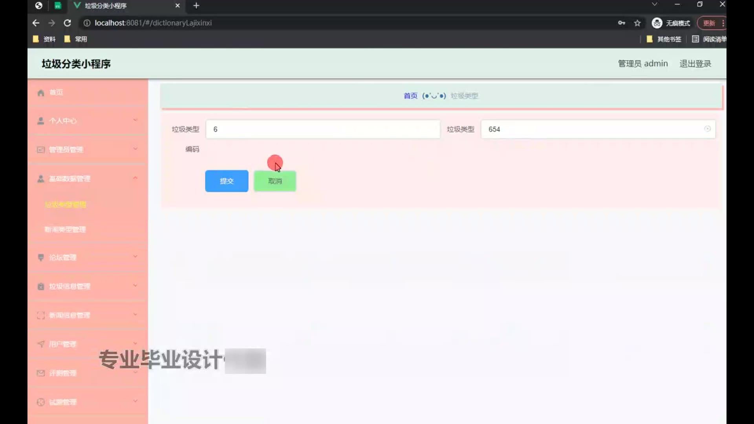Click the 退出登录 logout link
Viewport: 754px width, 424px height.
click(695, 64)
